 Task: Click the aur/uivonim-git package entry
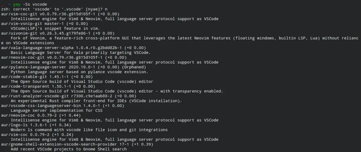57,33
